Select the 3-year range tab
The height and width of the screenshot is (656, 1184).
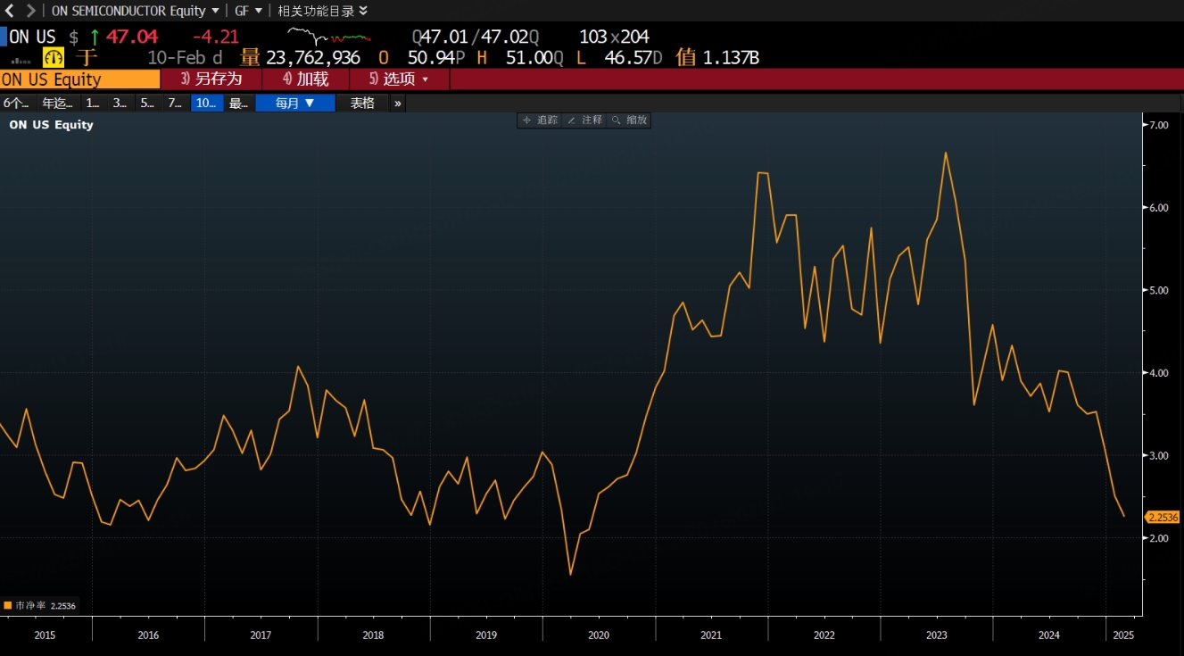pyautogui.click(x=120, y=103)
